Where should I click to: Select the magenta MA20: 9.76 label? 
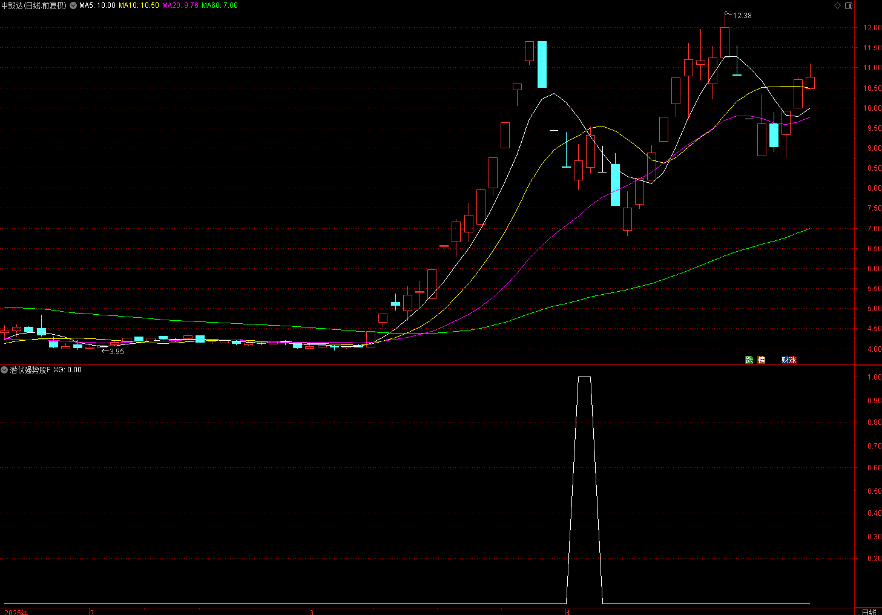tap(180, 5)
